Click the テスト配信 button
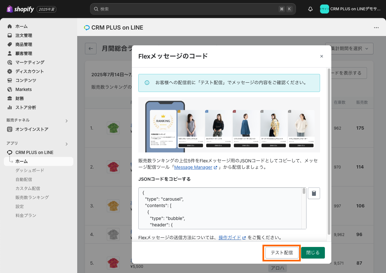Screen dimensions: 386x273 tap(282, 253)
